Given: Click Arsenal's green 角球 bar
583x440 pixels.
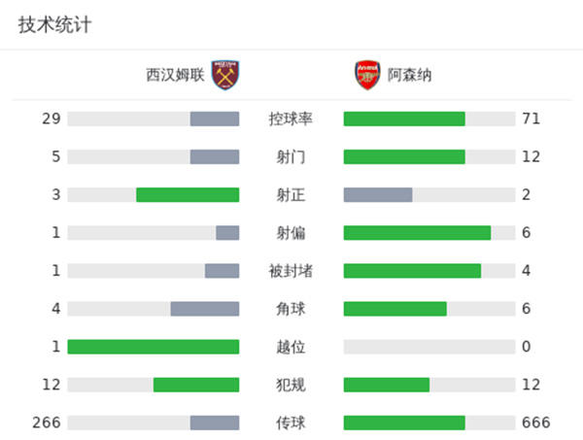Looking at the screenshot, I should coord(395,309).
